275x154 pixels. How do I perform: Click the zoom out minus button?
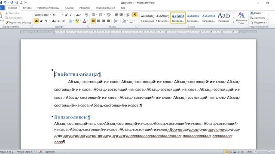256,152
